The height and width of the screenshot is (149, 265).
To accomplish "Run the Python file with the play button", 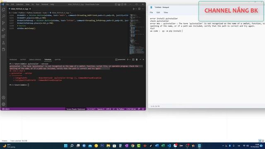I will click(x=133, y=9).
